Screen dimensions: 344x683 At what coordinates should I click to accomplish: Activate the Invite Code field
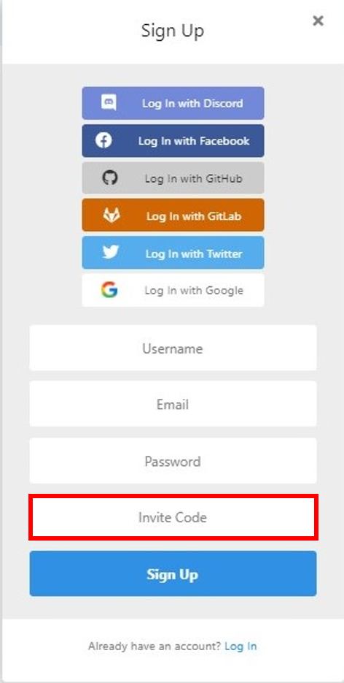[x=173, y=517]
